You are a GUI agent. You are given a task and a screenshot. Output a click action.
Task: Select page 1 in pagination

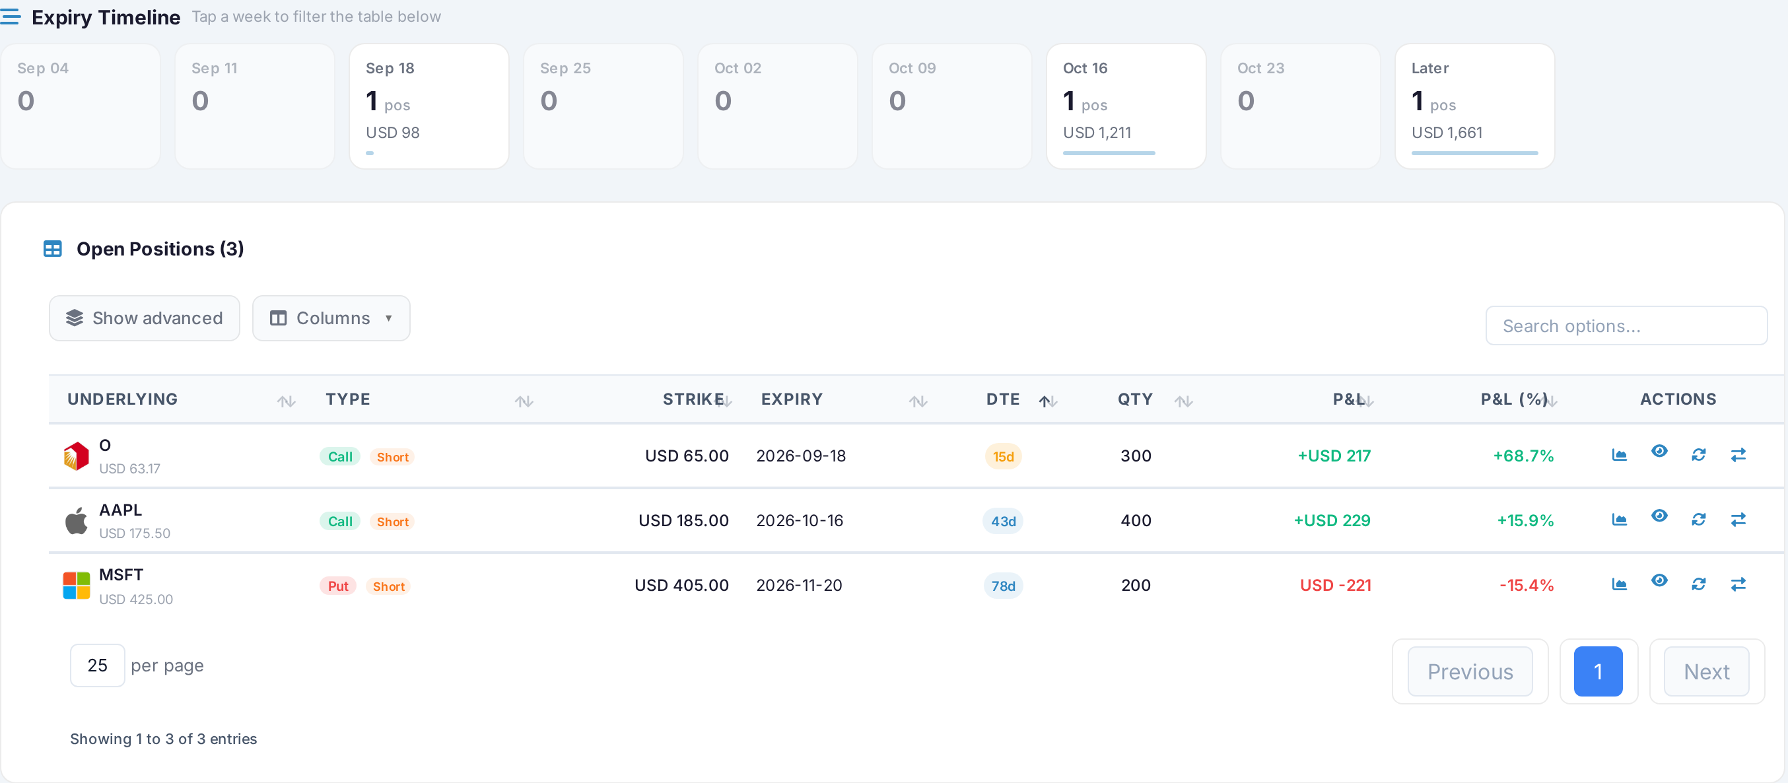pyautogui.click(x=1598, y=671)
